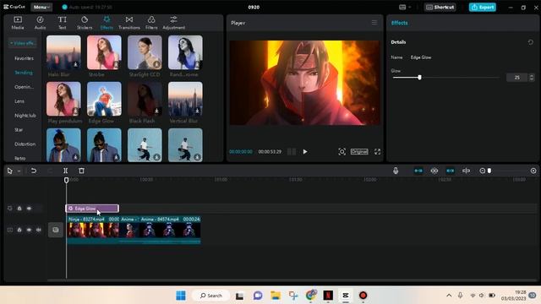The width and height of the screenshot is (541, 304).
Task: Select Favorites effects category
Action: click(x=24, y=58)
